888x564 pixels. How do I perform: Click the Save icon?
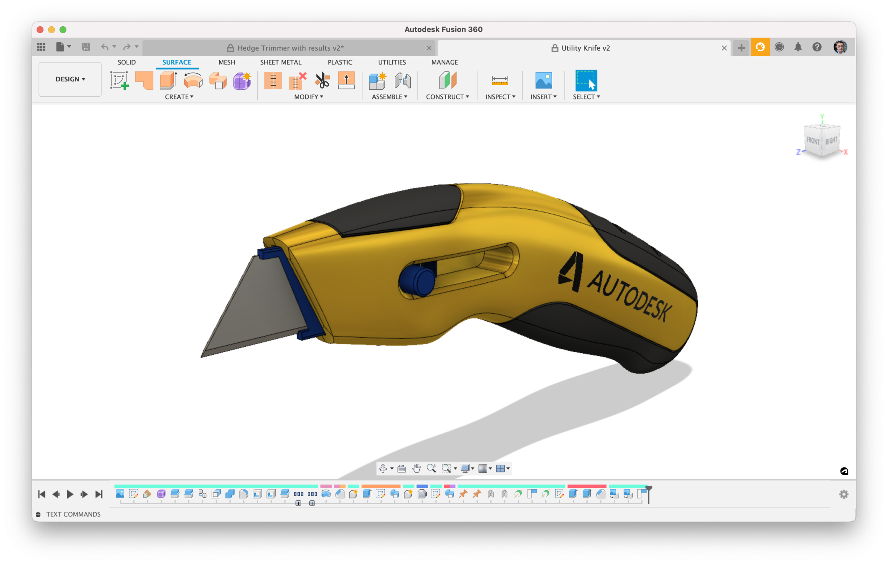coord(86,47)
